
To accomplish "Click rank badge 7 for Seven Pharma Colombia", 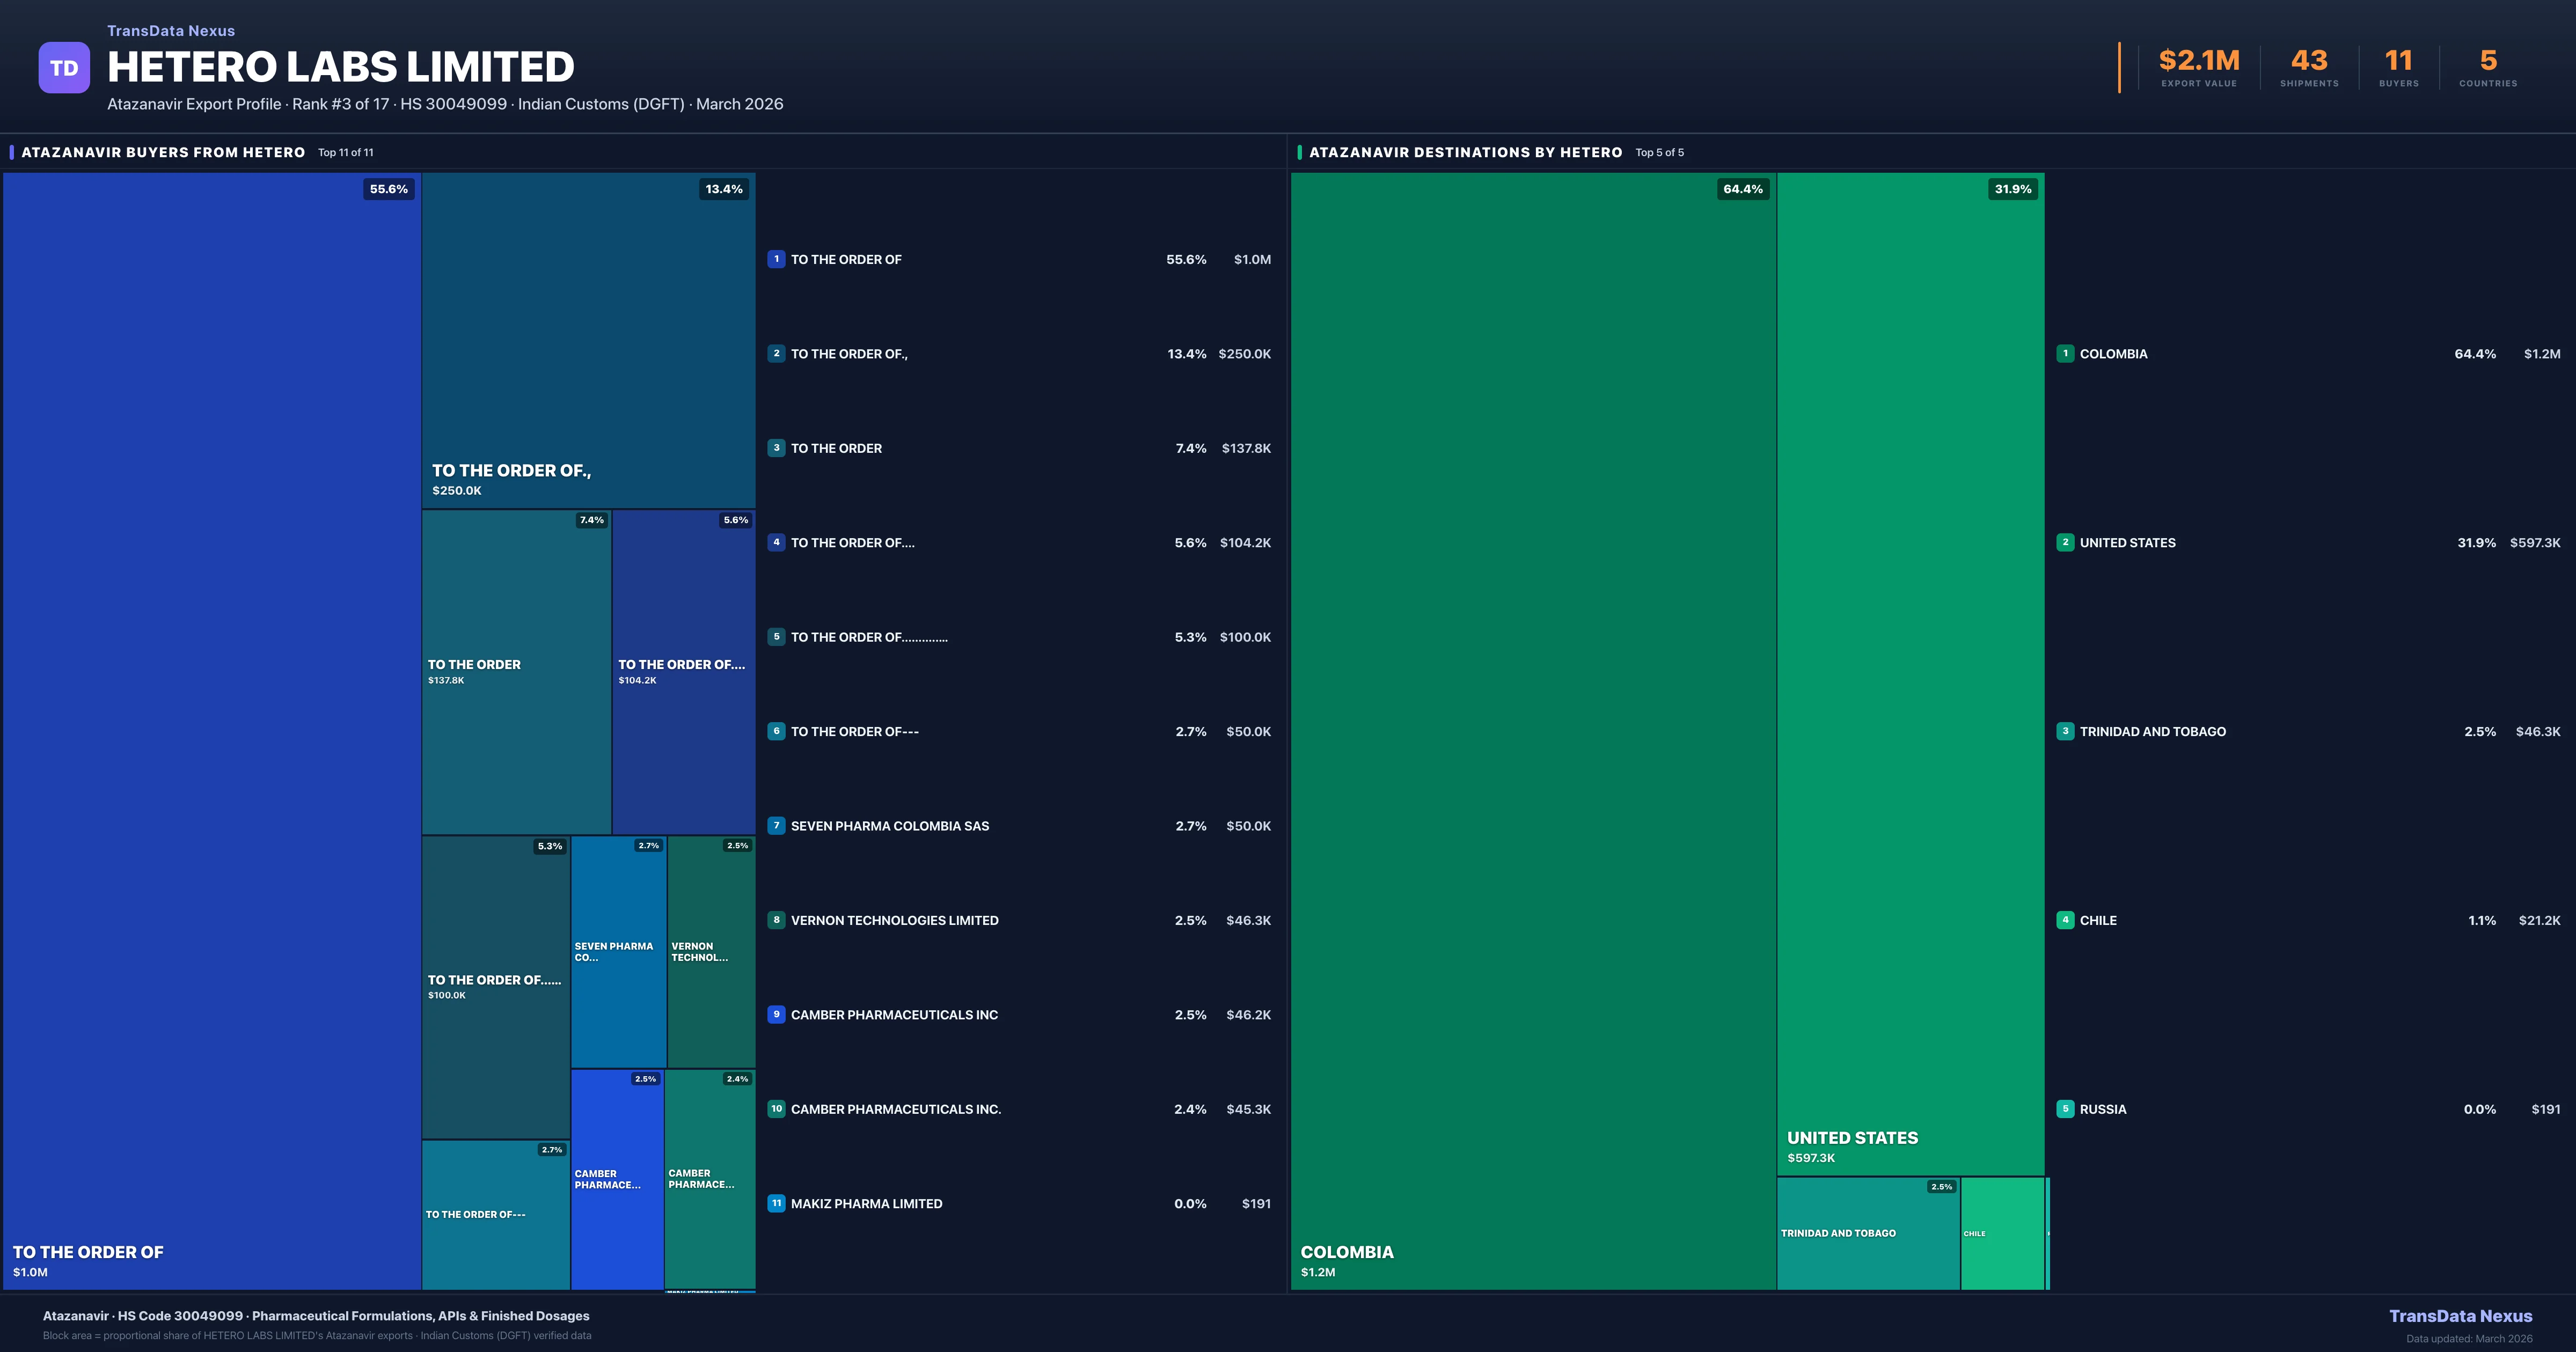I will point(776,826).
